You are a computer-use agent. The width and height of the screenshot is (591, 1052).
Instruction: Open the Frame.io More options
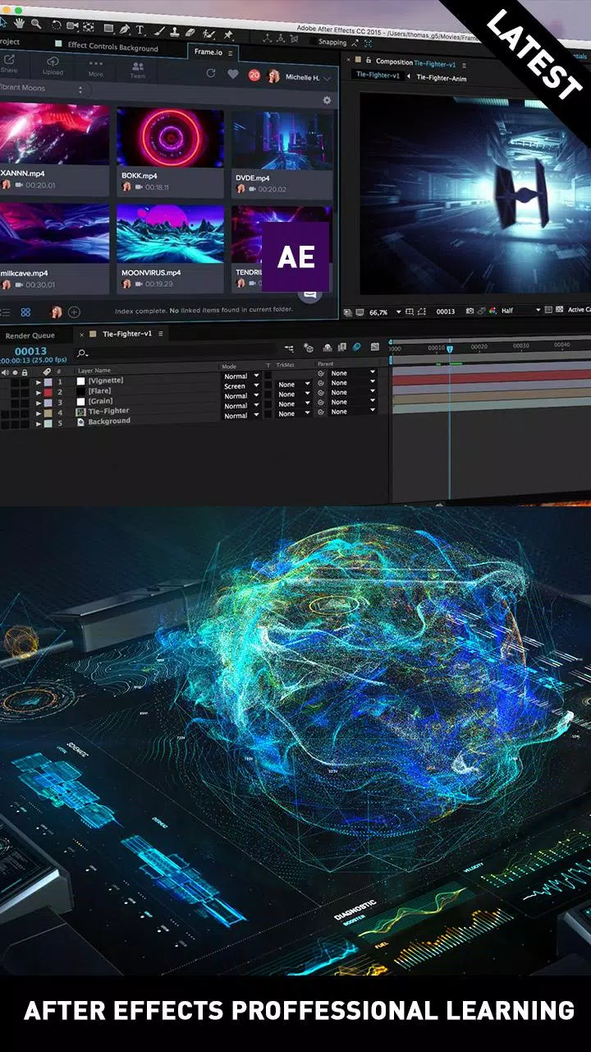pyautogui.click(x=96, y=67)
